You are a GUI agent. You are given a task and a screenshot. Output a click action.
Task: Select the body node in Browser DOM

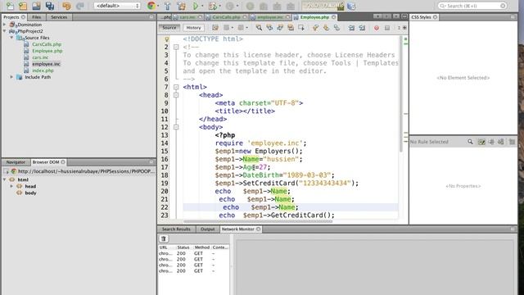(30, 193)
